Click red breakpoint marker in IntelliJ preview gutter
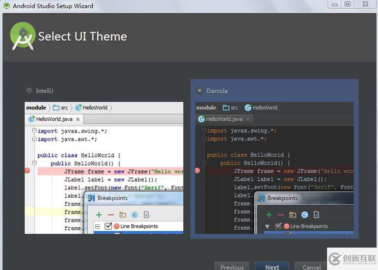Screen dimensions: 378x270 (27, 171)
